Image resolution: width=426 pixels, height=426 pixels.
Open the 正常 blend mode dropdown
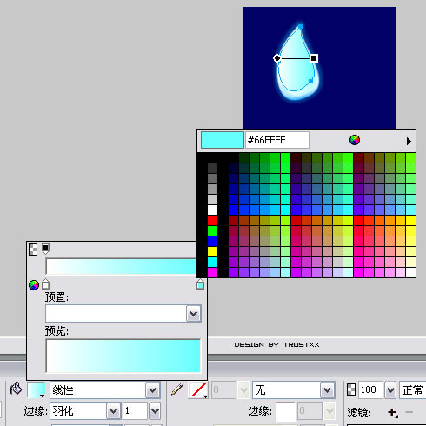pos(413,390)
